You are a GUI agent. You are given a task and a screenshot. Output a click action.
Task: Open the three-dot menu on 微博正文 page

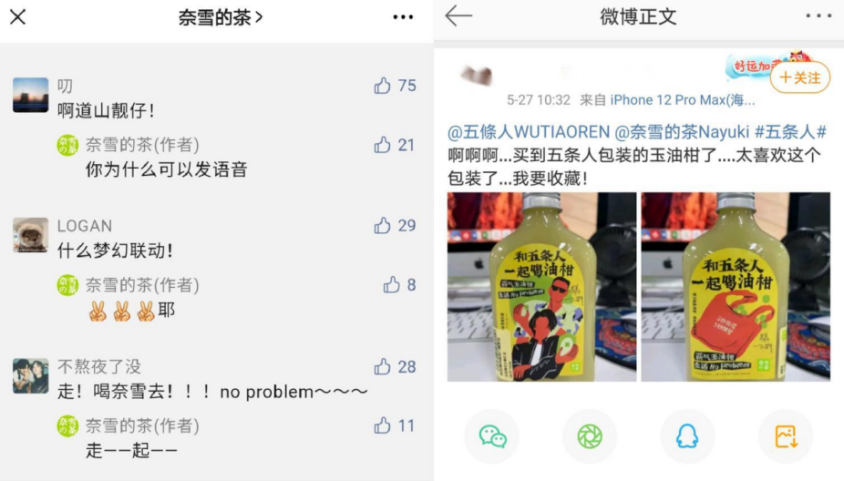pyautogui.click(x=818, y=16)
